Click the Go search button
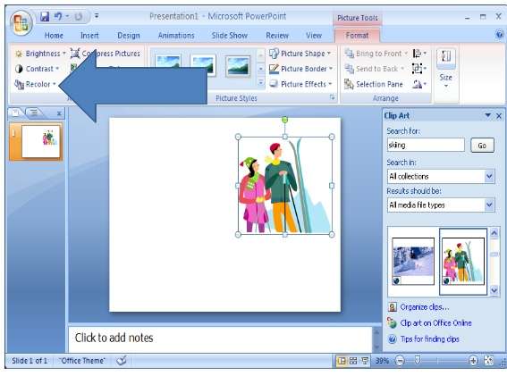The image size is (507, 376). 482,146
